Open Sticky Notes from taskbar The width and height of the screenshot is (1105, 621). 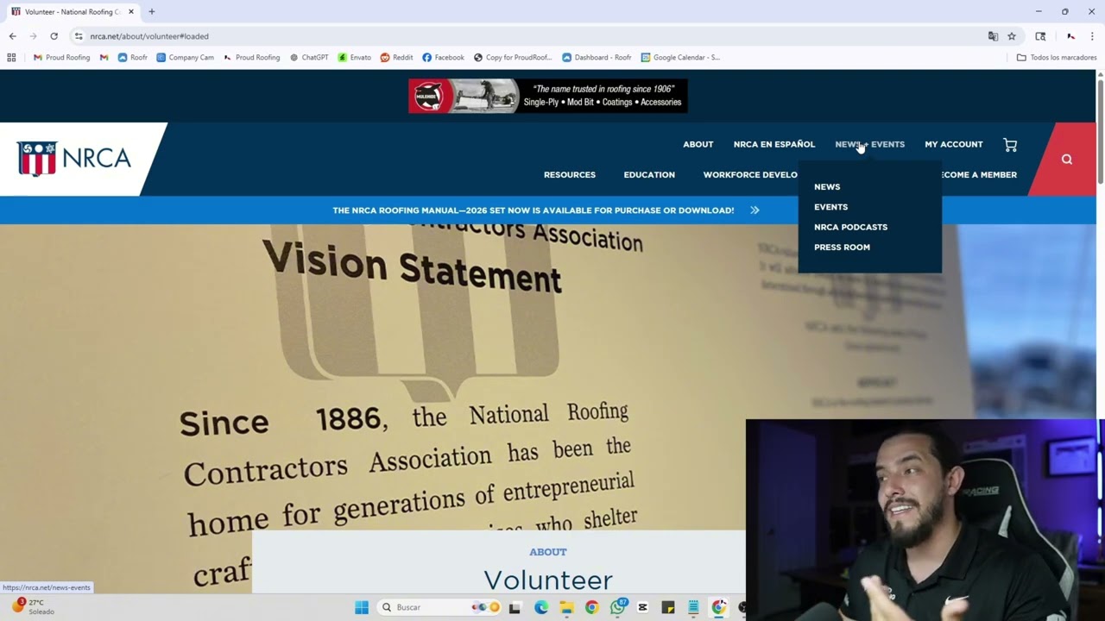click(x=668, y=607)
